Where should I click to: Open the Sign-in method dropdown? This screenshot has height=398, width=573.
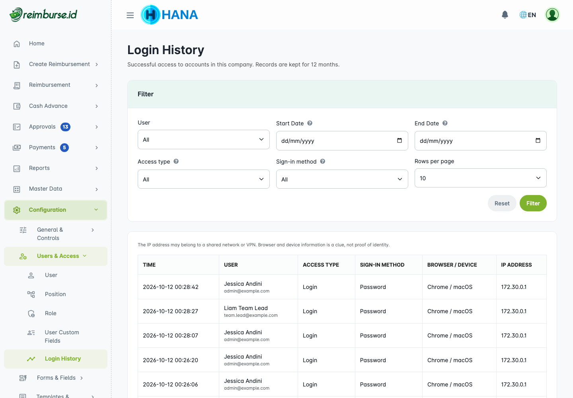(342, 179)
